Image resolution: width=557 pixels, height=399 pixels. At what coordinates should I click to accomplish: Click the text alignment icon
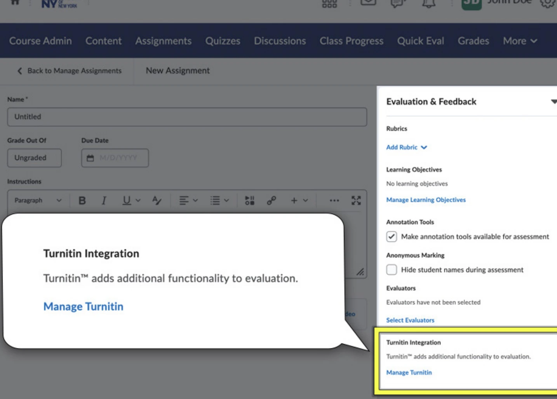pos(184,201)
